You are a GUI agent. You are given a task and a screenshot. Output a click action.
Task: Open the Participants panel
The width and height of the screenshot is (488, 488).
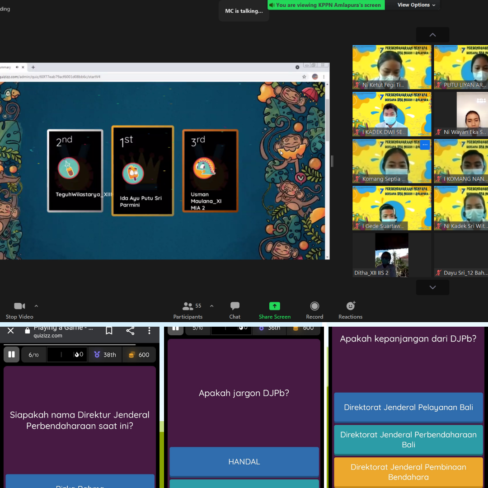tap(188, 310)
